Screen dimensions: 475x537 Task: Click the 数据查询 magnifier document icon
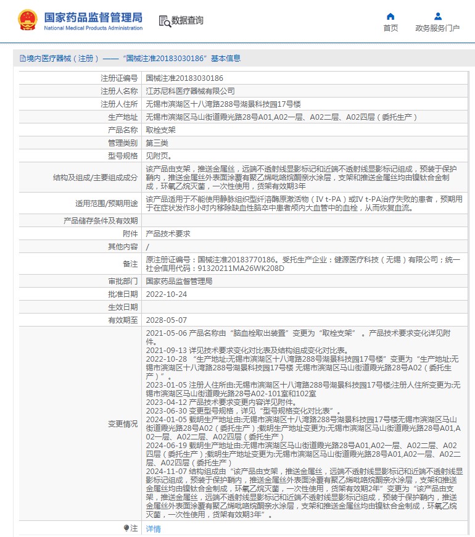tap(165, 21)
